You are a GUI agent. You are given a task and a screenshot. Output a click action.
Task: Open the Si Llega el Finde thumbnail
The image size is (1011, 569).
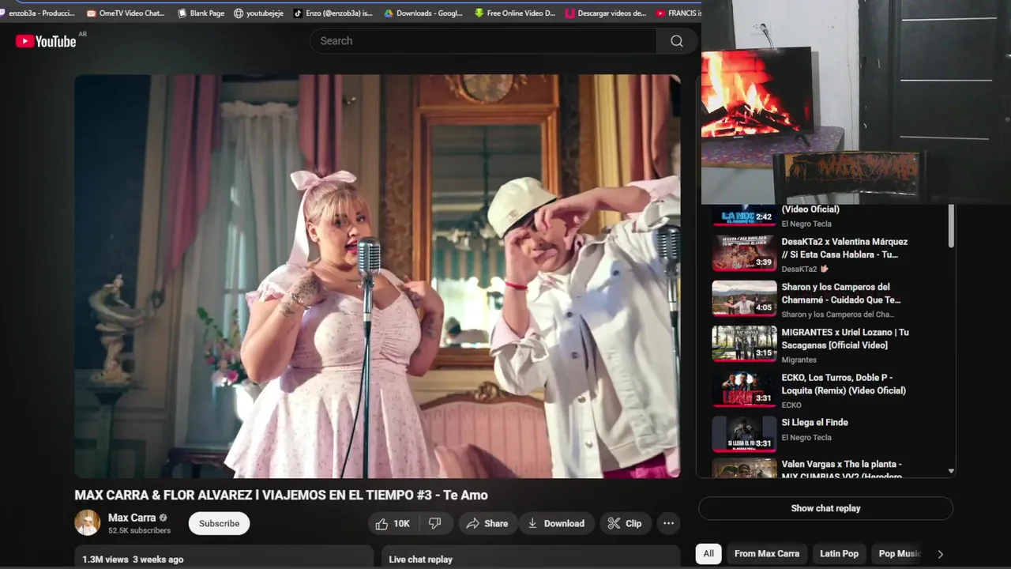[x=744, y=434]
